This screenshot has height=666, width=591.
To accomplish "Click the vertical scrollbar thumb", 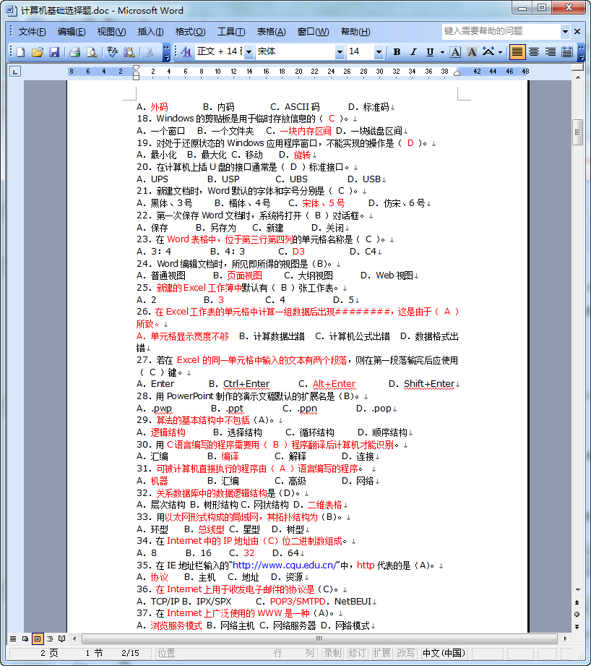I will coord(577,132).
